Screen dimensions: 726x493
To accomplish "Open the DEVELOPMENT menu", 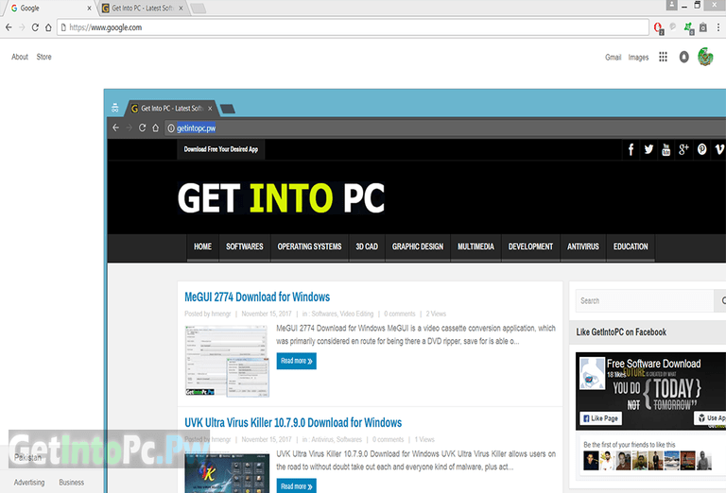I will (530, 246).
